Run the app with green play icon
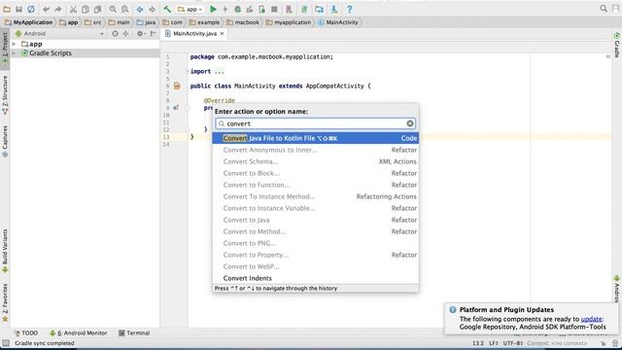The width and height of the screenshot is (622, 350). [213, 9]
